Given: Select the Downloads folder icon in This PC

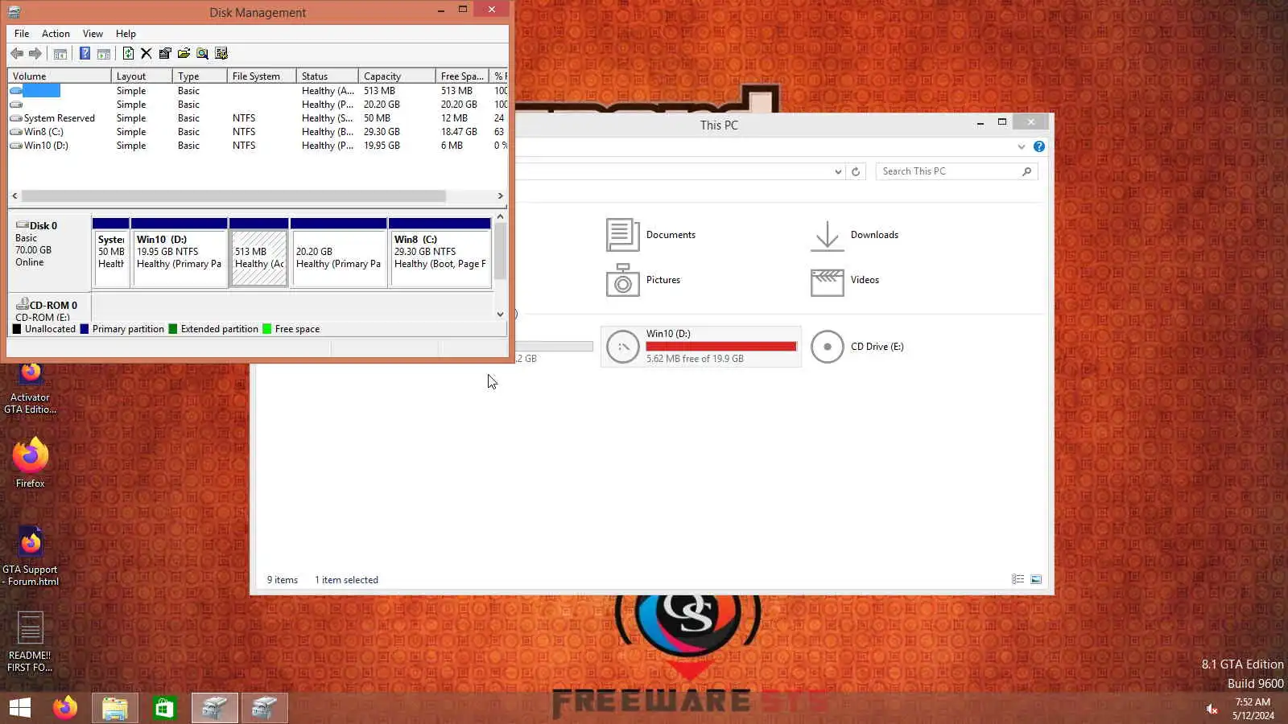Looking at the screenshot, I should [827, 235].
